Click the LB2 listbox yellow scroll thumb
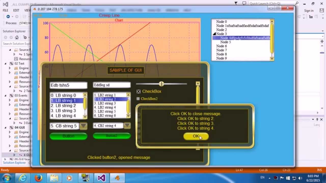 128,106
